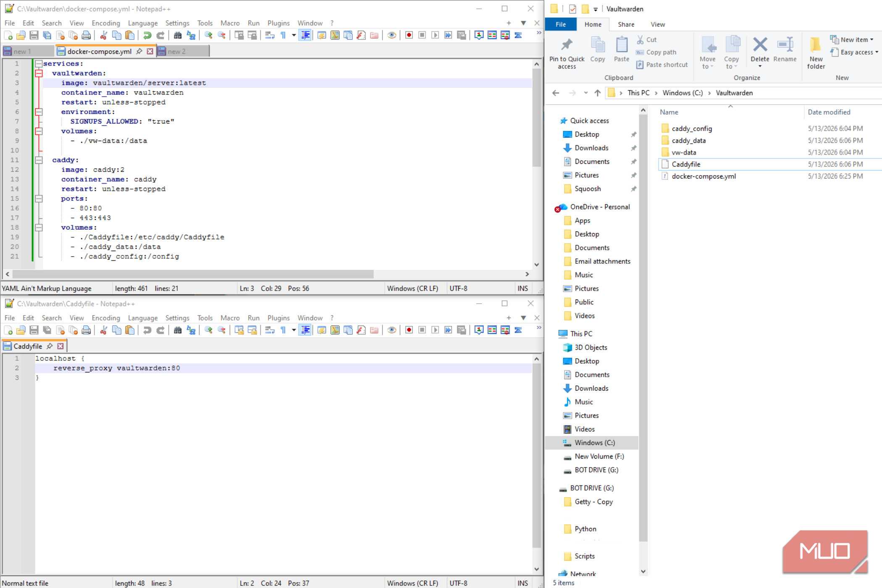Select the docker-compose.yml file in Explorer
Image resolution: width=882 pixels, height=588 pixels.
pyautogui.click(x=703, y=176)
